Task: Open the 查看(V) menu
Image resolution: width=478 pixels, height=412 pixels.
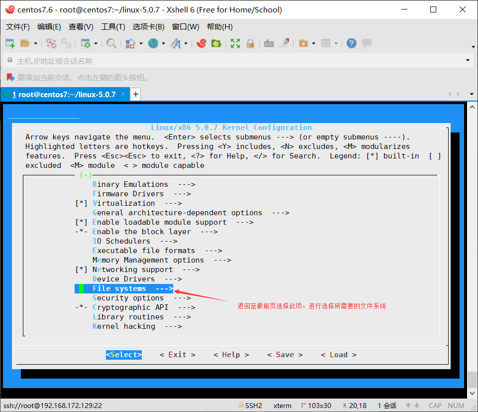Action: (81, 27)
